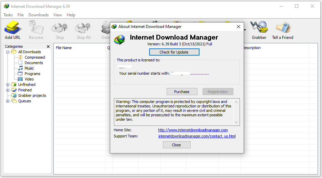
Task: Click the Compressed category icon
Action: (21, 57)
